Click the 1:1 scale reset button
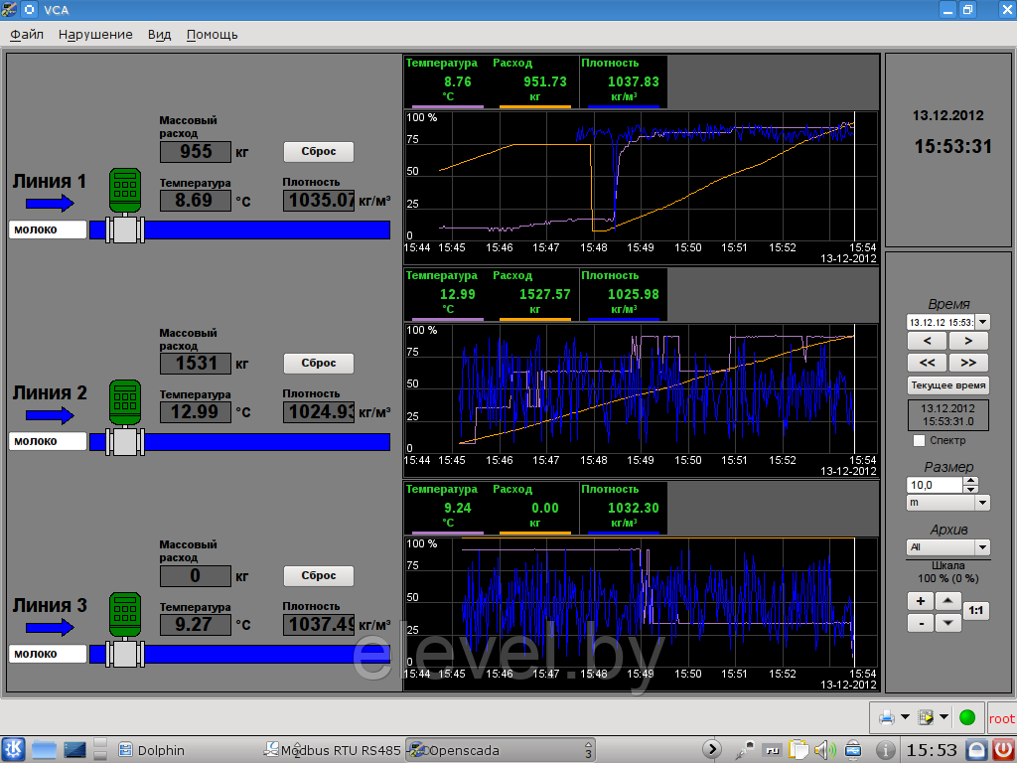This screenshot has width=1017, height=763. click(976, 611)
